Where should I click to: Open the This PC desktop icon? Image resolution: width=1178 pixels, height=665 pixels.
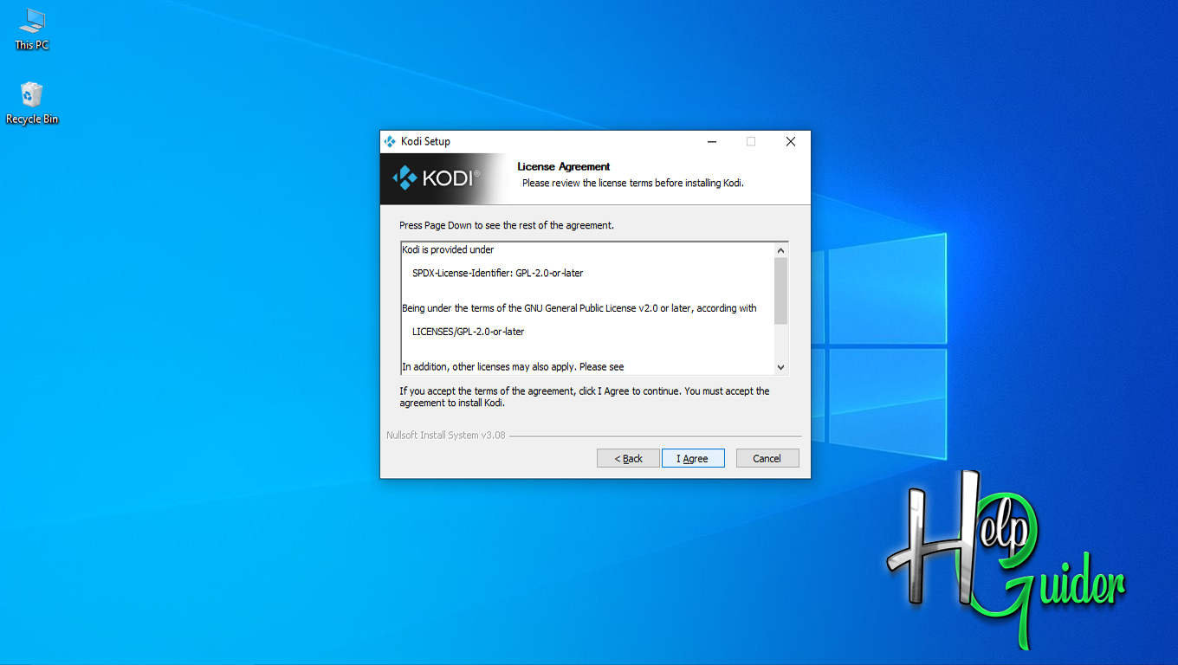[32, 29]
